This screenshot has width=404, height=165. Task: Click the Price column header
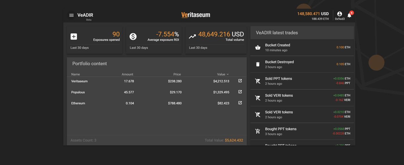[x=177, y=74]
